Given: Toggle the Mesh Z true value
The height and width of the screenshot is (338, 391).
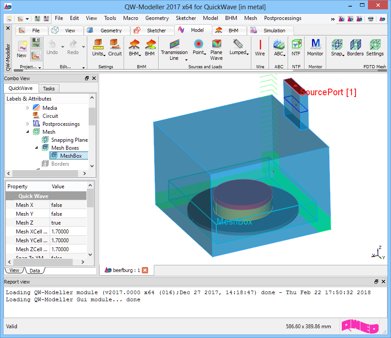Looking at the screenshot, I should [67, 223].
